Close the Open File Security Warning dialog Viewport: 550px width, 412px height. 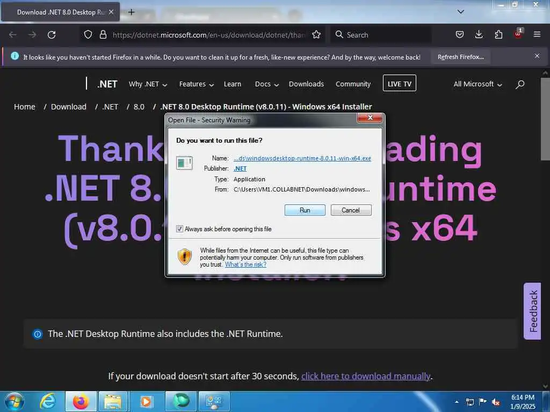[370, 117]
